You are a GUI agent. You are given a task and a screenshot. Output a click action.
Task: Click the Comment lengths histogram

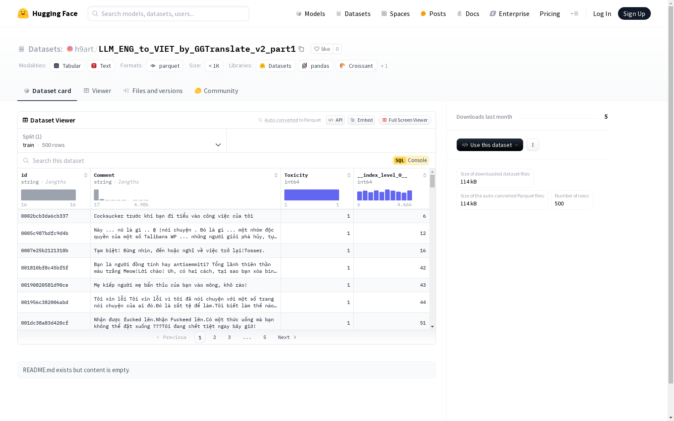[121, 195]
